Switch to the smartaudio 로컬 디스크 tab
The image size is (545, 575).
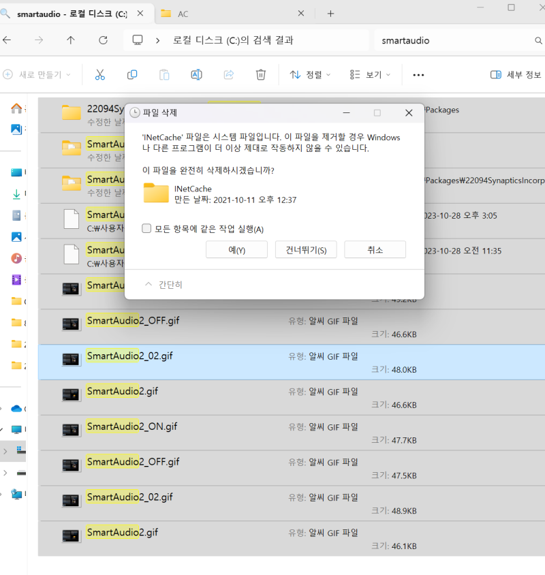tap(72, 14)
